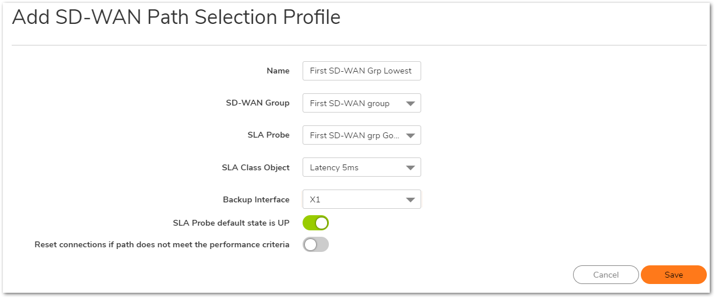Click into the Name text field

[x=361, y=71]
